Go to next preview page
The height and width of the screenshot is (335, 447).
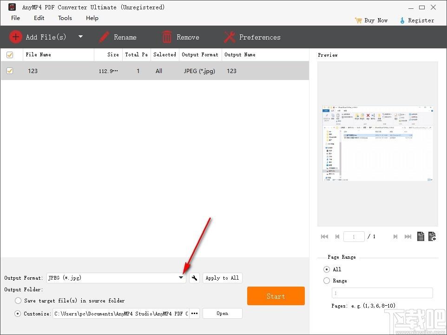click(x=395, y=236)
